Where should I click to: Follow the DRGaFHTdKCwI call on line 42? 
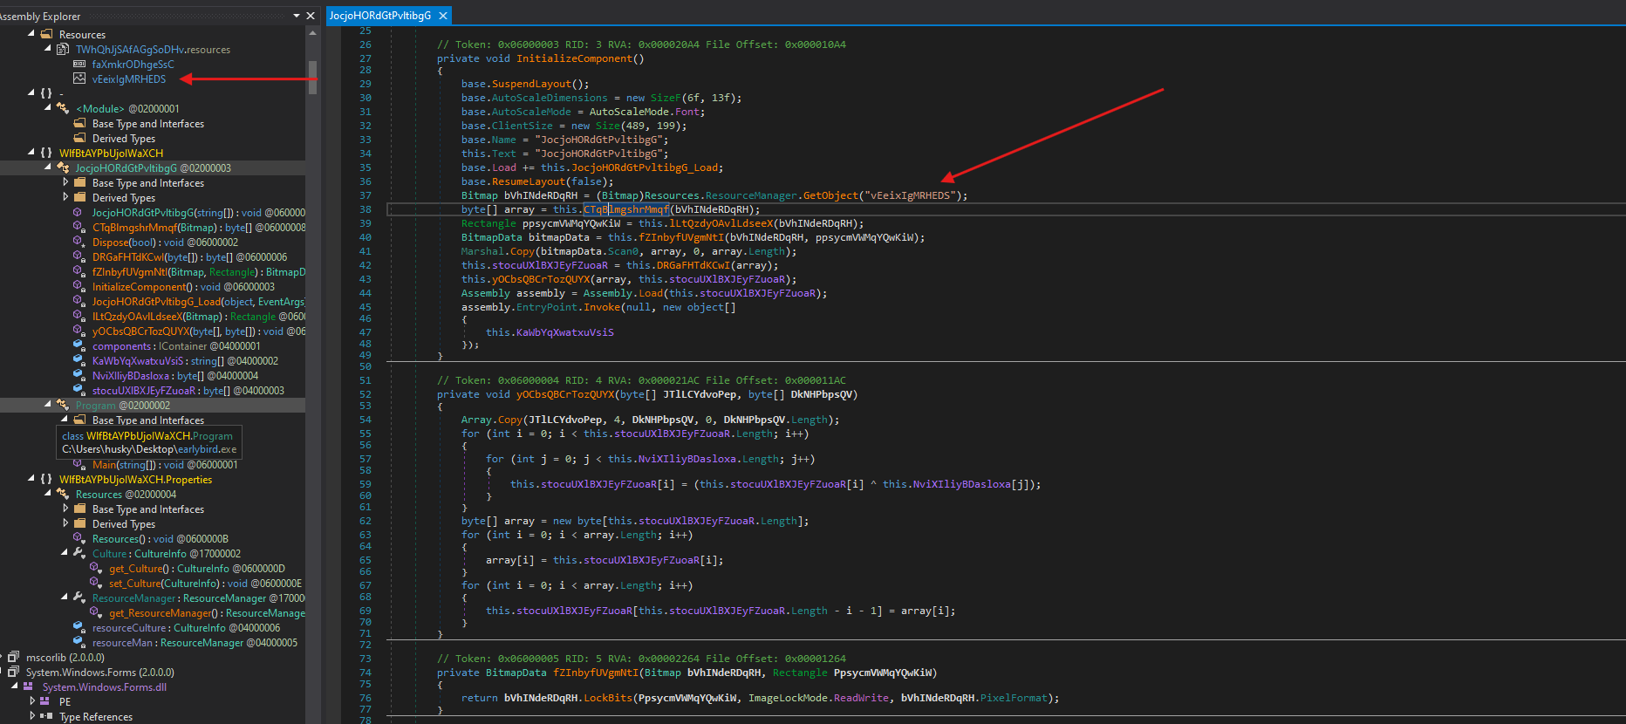pyautogui.click(x=693, y=265)
